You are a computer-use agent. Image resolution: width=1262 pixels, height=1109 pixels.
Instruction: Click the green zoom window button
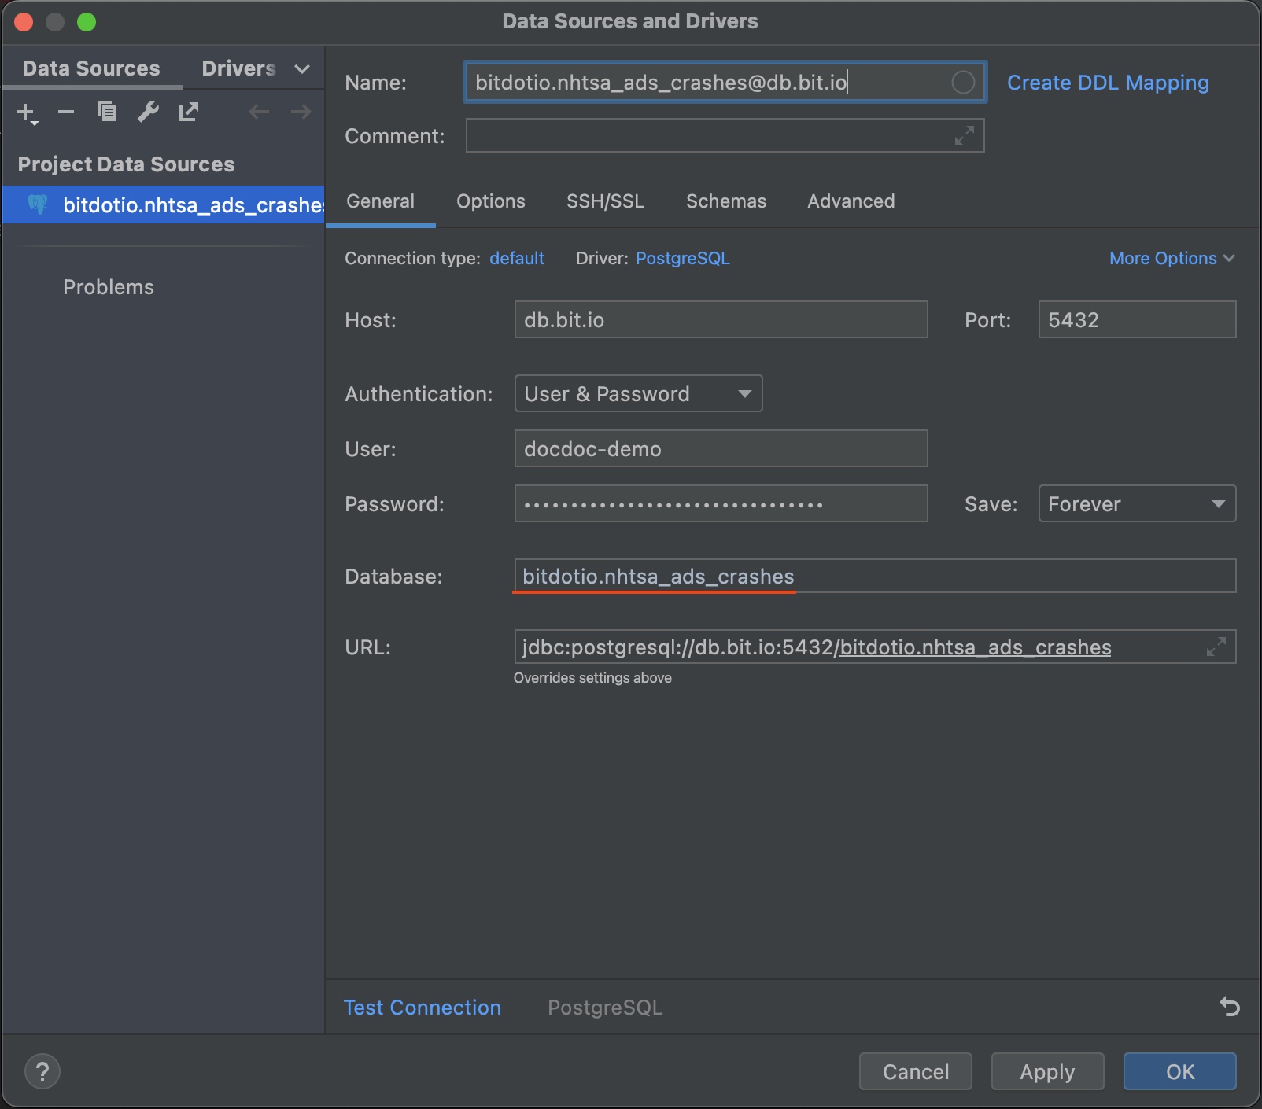87,22
